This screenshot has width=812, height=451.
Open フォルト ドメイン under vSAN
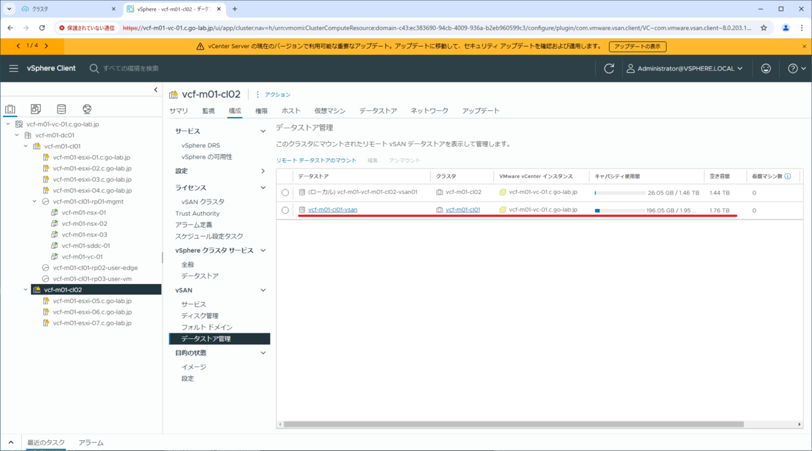(206, 327)
